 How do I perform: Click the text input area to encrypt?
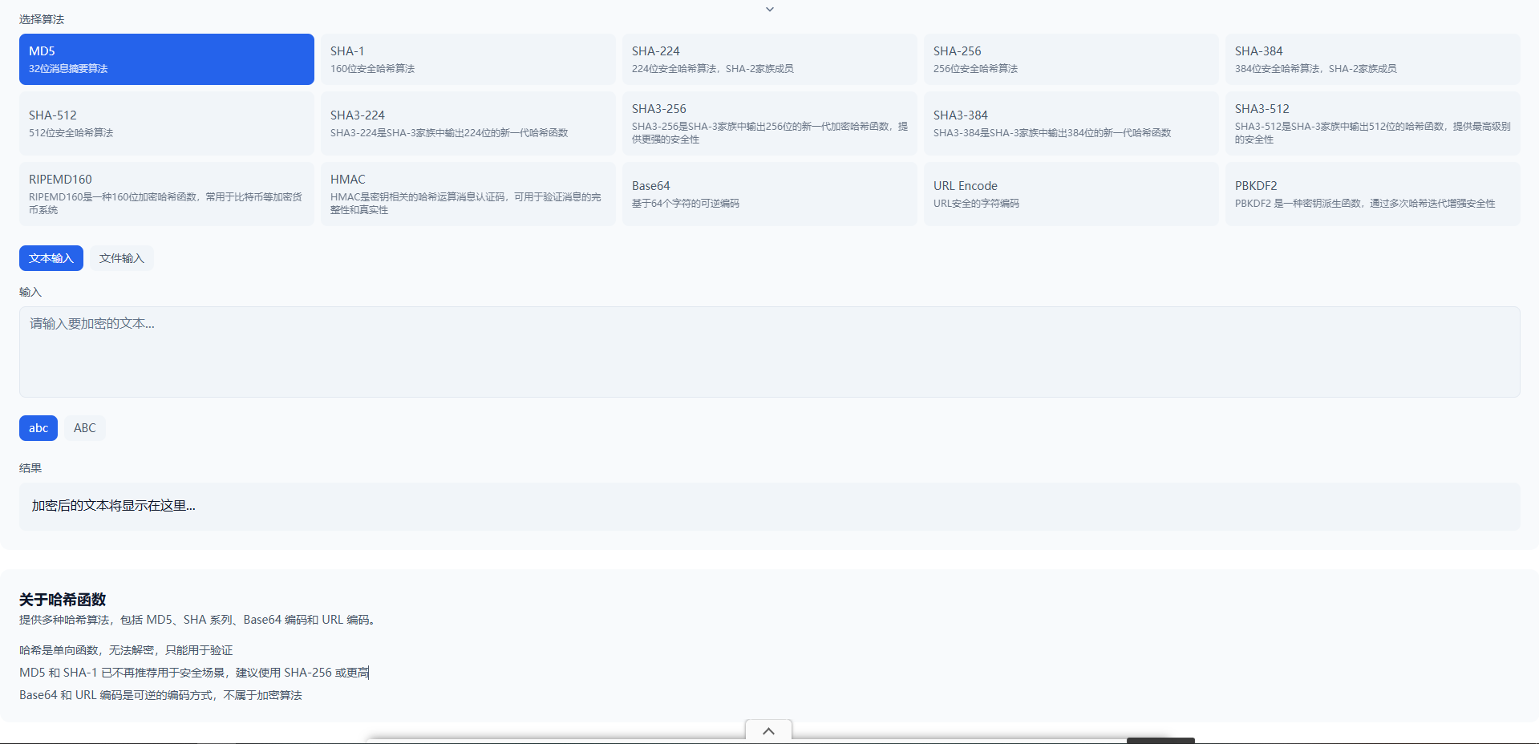769,352
